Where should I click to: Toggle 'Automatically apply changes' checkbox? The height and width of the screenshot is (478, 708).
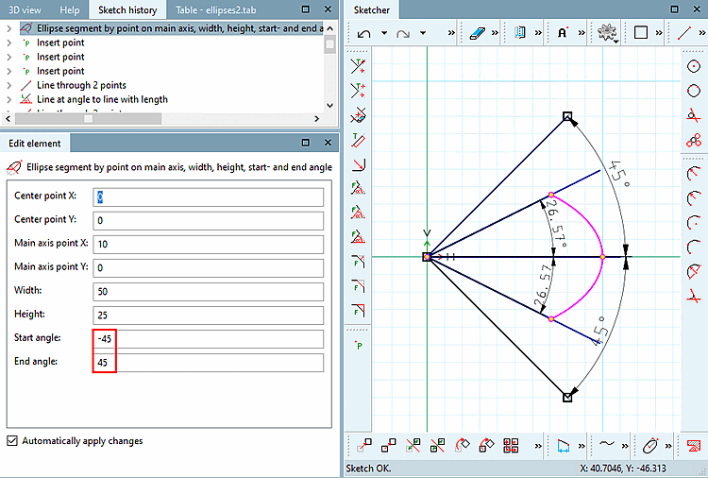[x=12, y=440]
